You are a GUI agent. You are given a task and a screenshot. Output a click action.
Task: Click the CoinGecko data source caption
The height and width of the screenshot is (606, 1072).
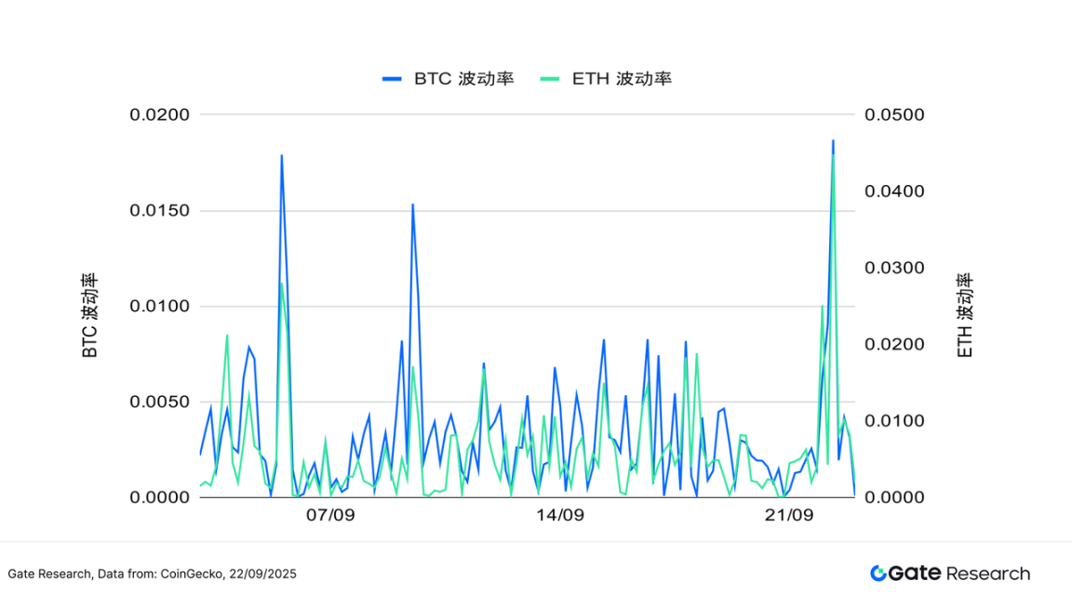(x=152, y=574)
